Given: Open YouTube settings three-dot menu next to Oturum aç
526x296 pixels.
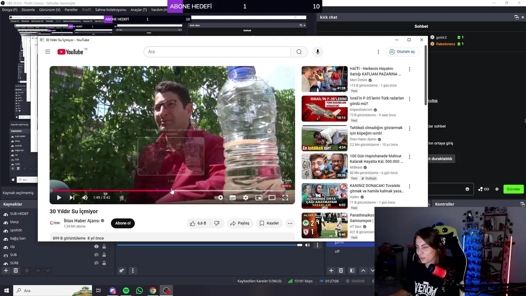Looking at the screenshot, I should (x=378, y=52).
